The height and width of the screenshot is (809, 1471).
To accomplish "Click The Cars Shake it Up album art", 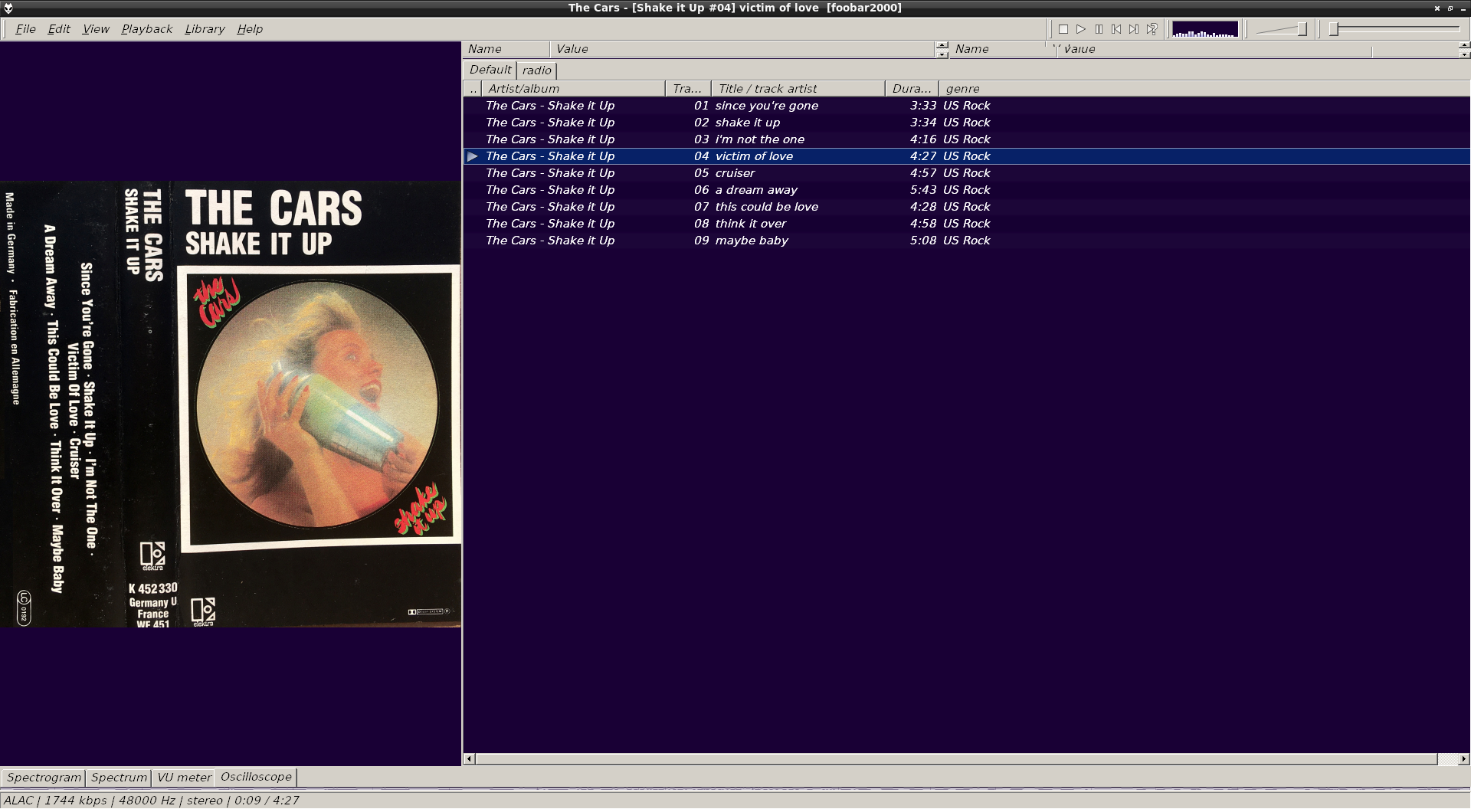I will (231, 404).
